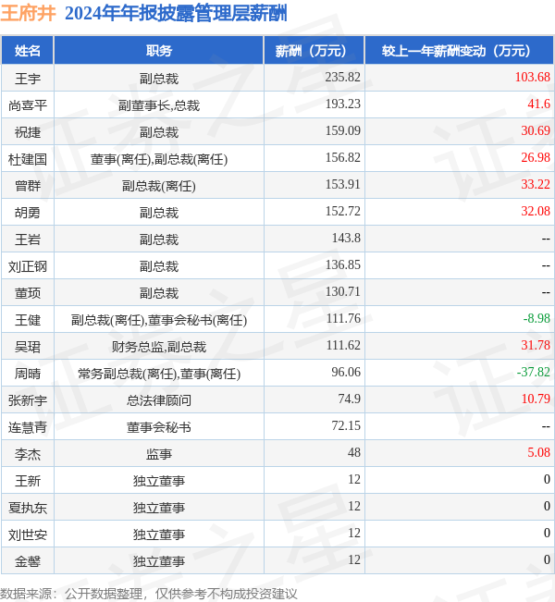Click the change value 31.78

536,346
